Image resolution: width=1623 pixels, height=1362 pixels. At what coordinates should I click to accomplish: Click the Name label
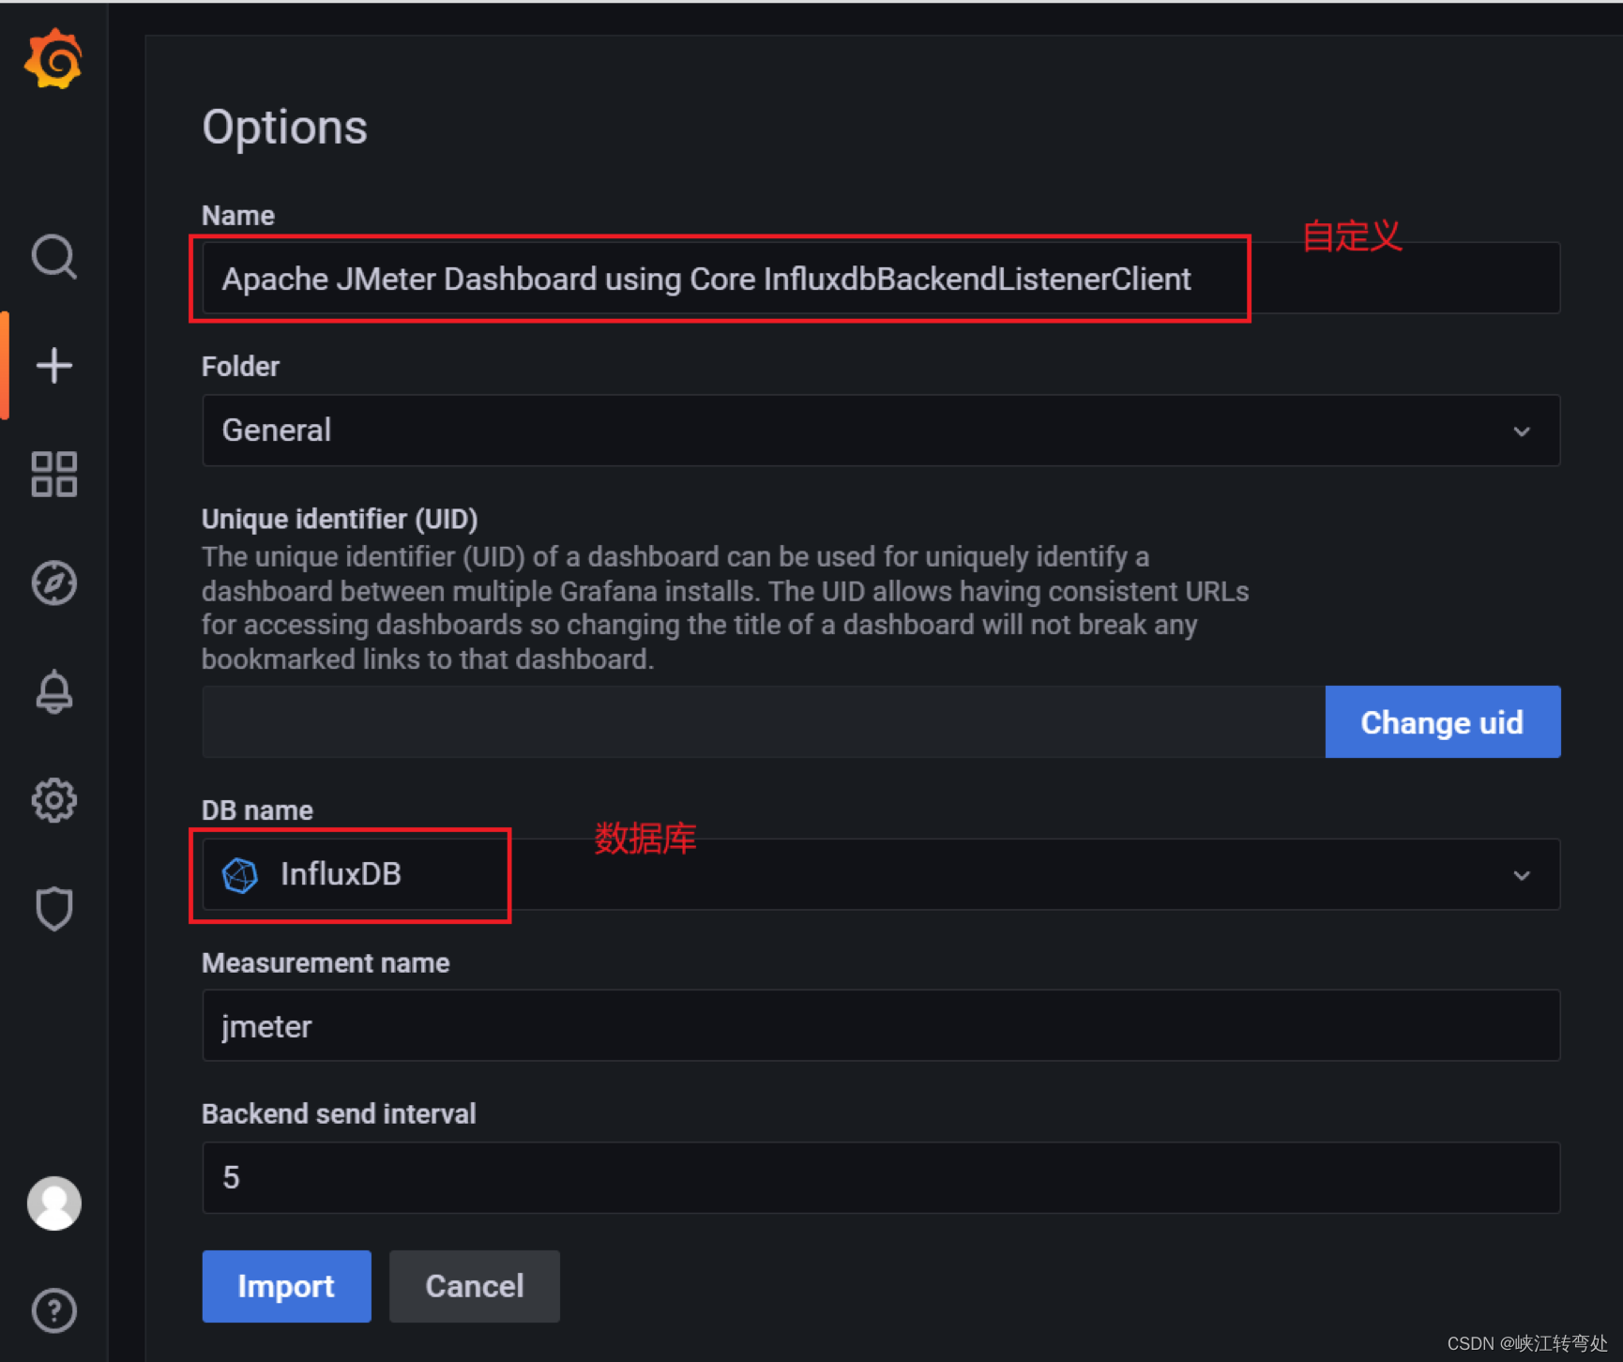point(238,215)
